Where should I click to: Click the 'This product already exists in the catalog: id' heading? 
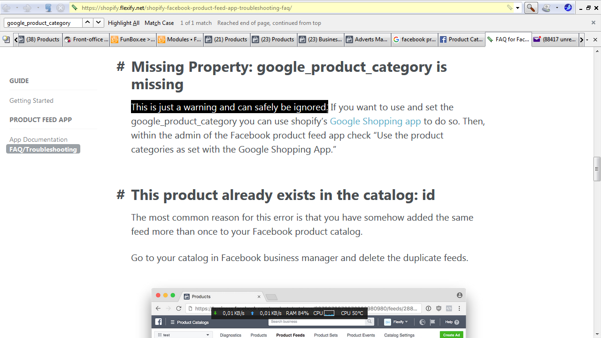(283, 195)
